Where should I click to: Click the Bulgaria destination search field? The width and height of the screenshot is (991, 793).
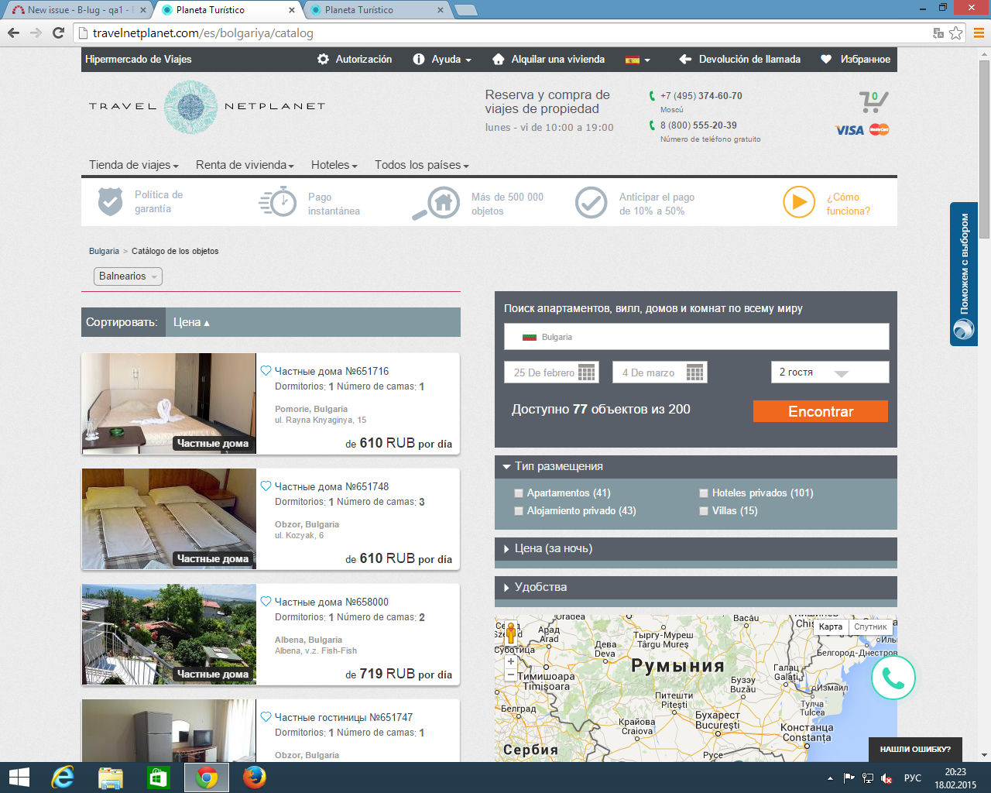click(x=695, y=337)
